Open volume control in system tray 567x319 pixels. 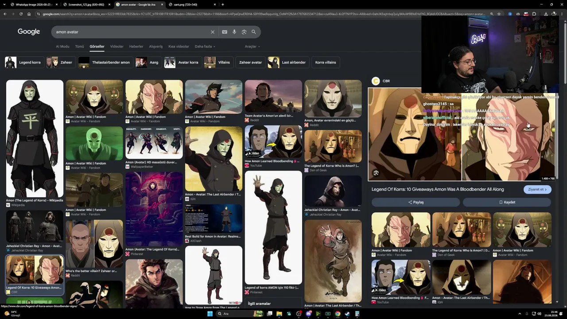pyautogui.click(x=539, y=314)
